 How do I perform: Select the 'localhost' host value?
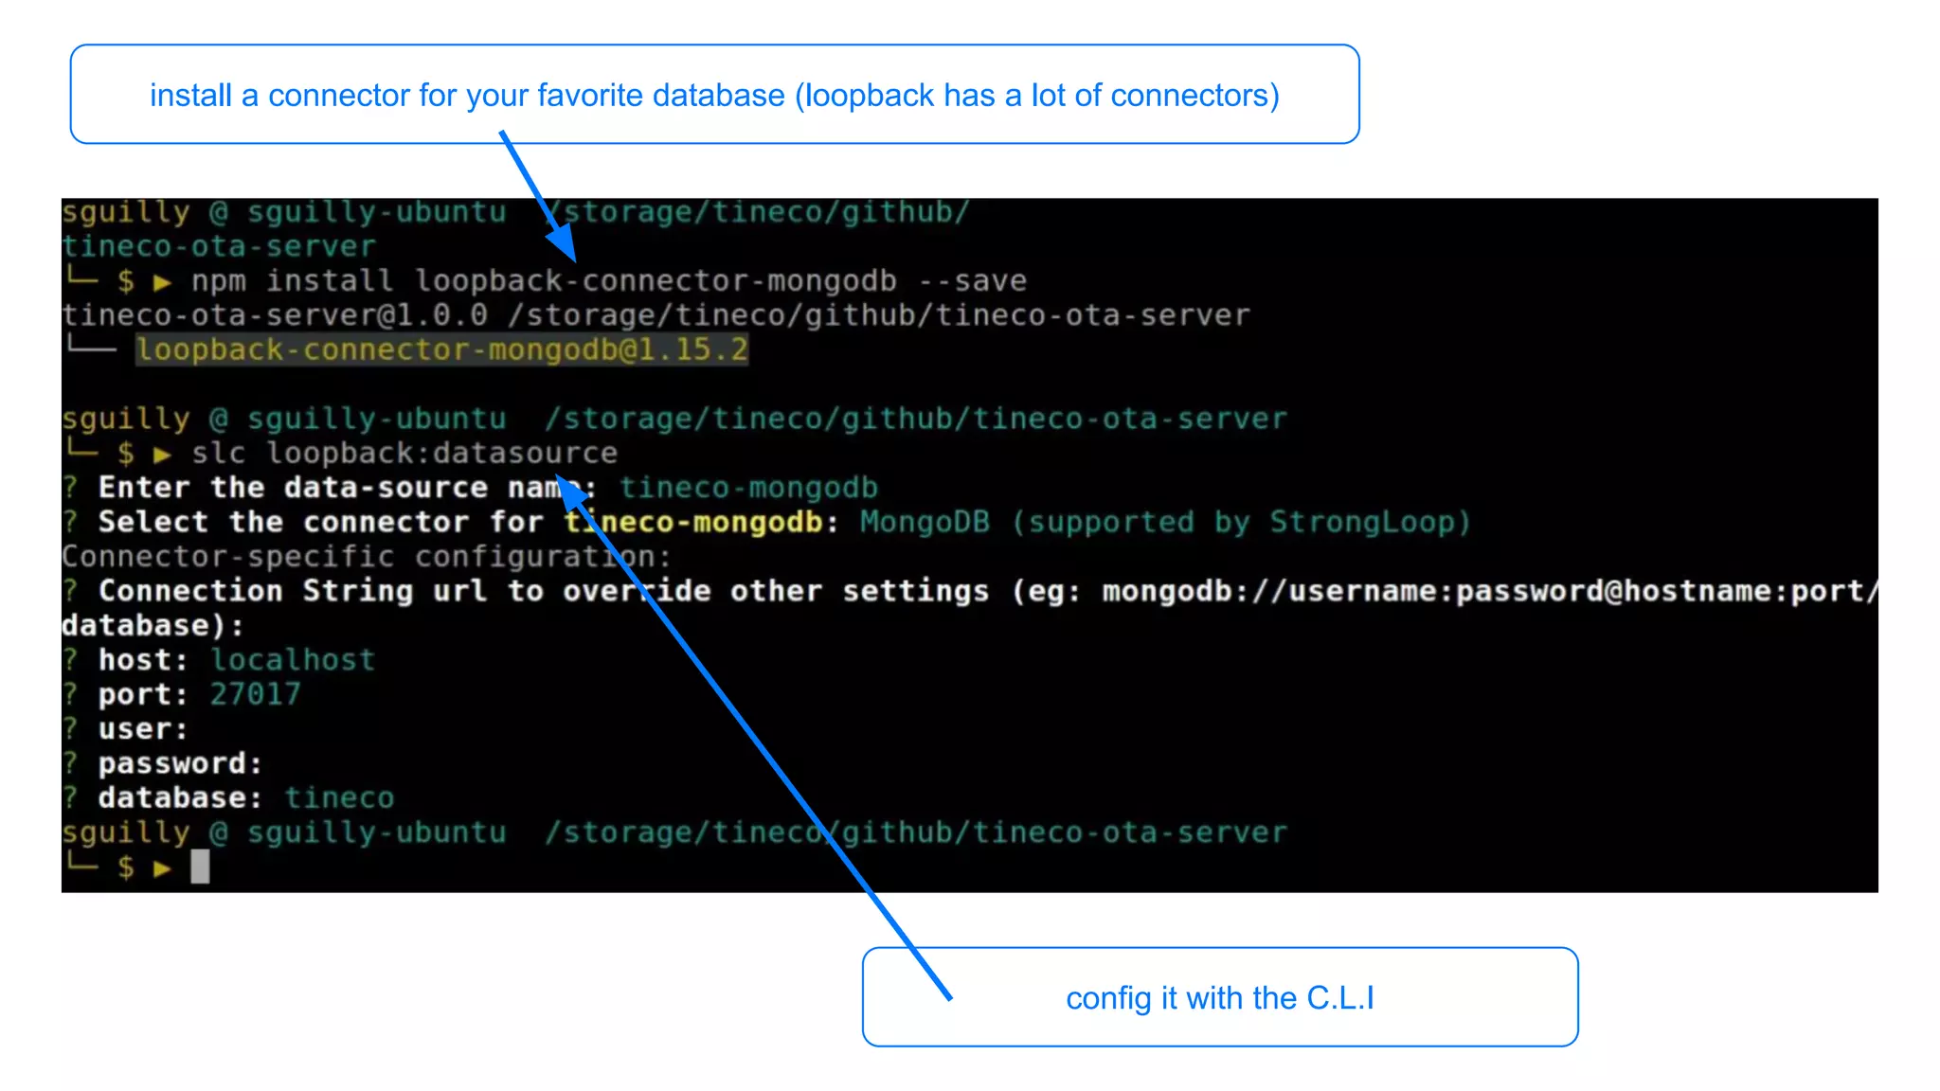(293, 660)
